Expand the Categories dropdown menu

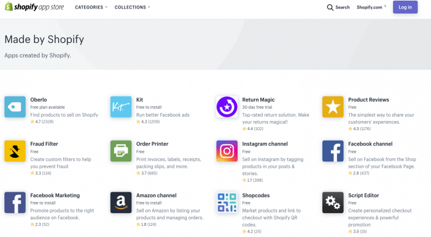coord(91,7)
